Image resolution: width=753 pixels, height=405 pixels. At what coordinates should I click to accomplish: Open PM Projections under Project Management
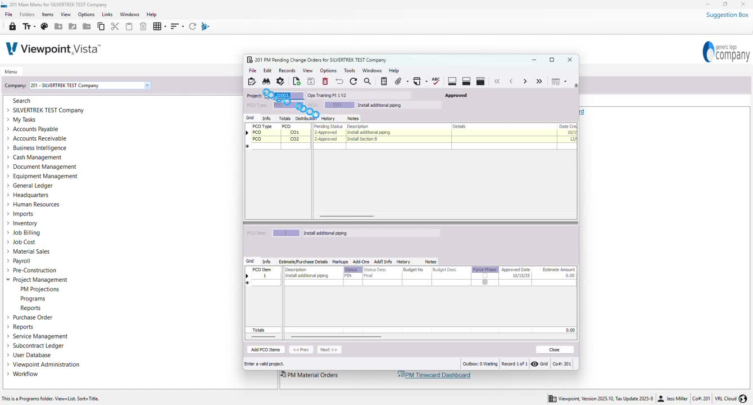point(39,289)
